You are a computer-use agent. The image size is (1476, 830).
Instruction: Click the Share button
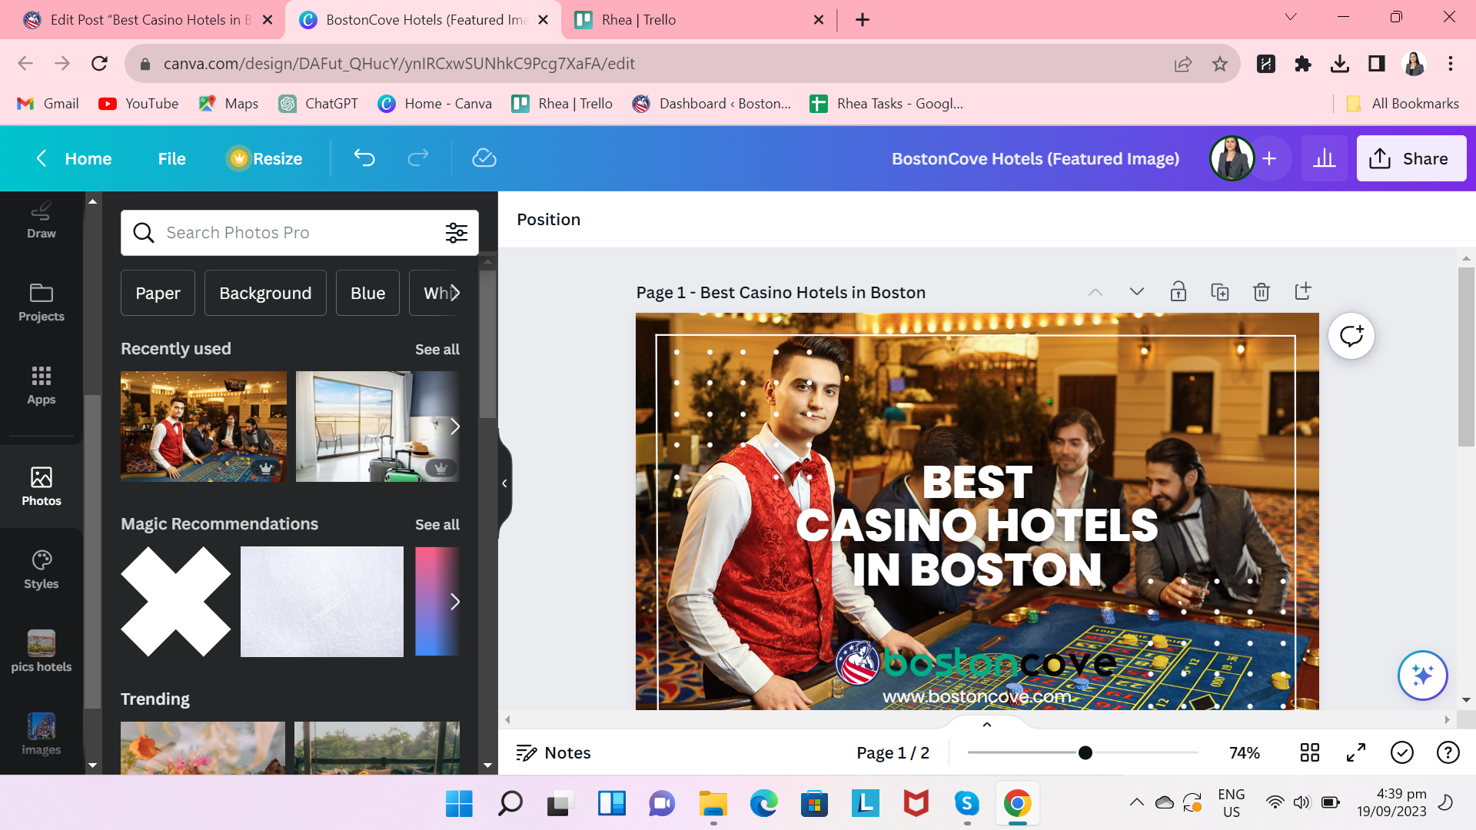coord(1411,158)
